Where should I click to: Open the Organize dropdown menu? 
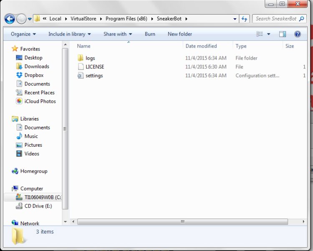(x=23, y=34)
